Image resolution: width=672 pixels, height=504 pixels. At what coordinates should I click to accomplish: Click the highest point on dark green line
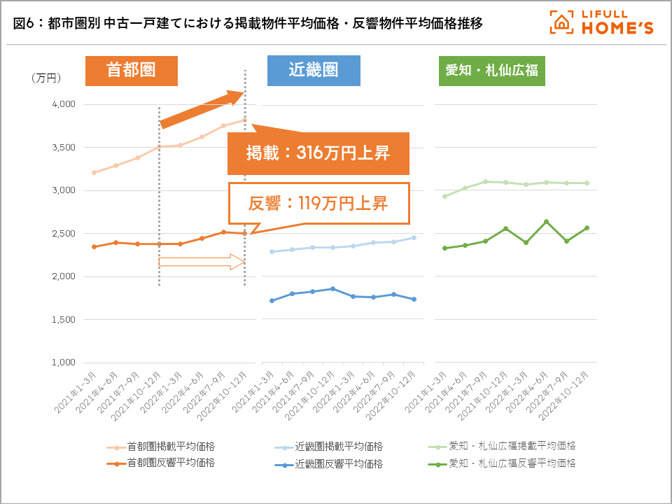pos(546,222)
